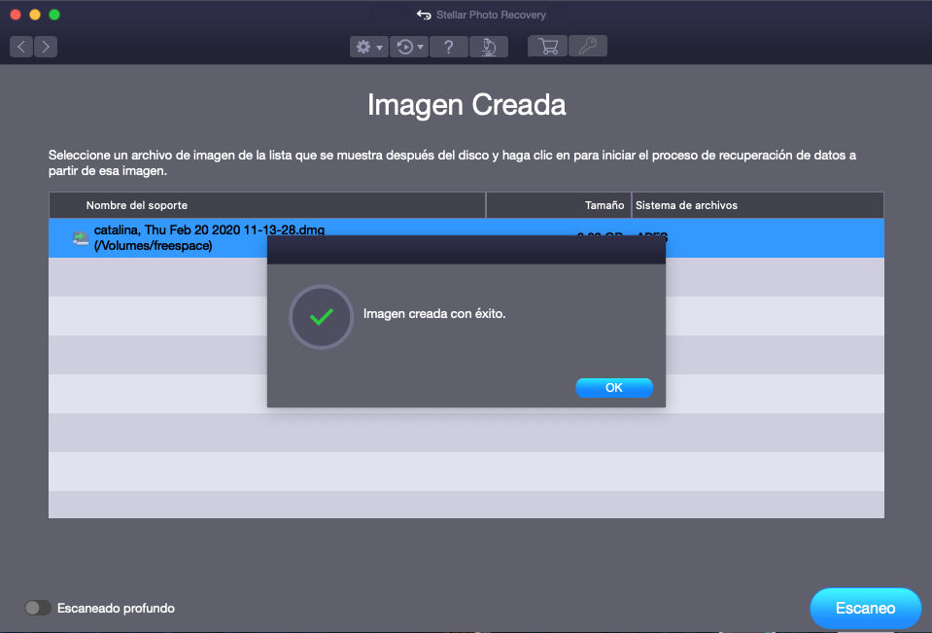The width and height of the screenshot is (932, 633).
Task: Confirm the success dialog with OK
Action: tap(614, 388)
